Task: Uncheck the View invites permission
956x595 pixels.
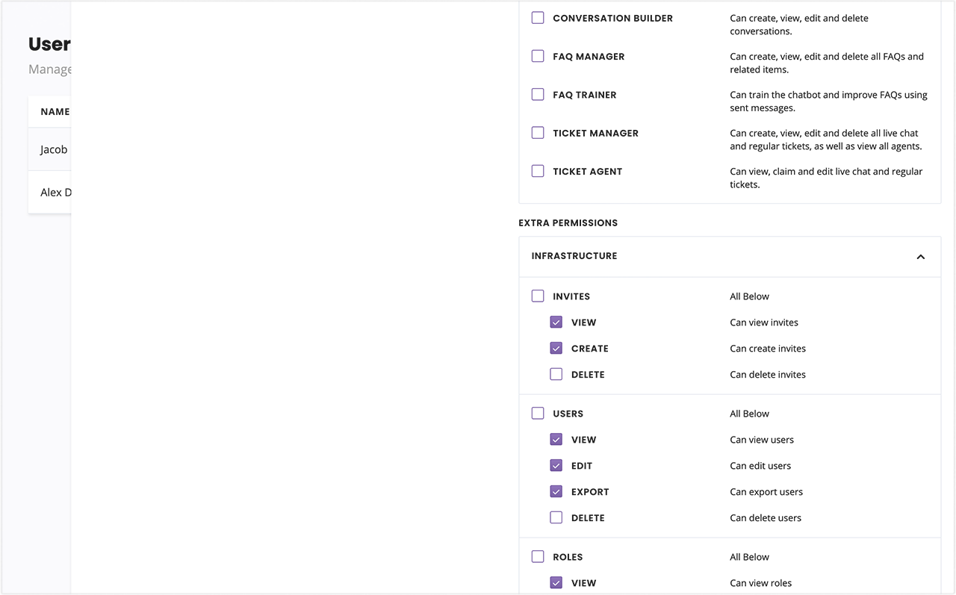Action: (x=556, y=322)
